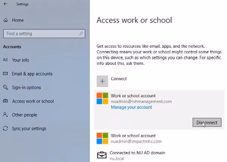Open Manage your account link
The height and width of the screenshot is (162, 227).
pos(131,107)
